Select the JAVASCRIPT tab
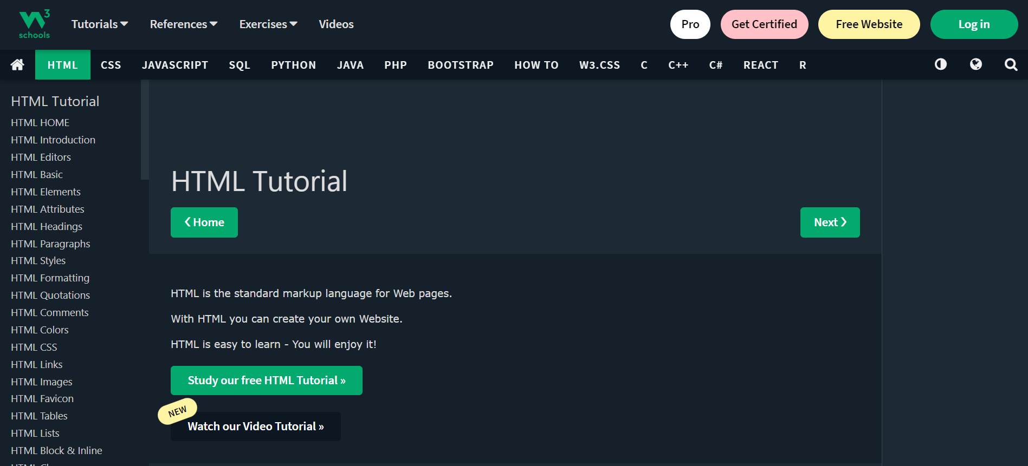Image resolution: width=1028 pixels, height=466 pixels. click(175, 65)
